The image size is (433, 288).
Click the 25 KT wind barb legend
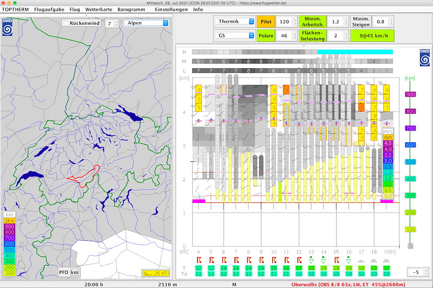coord(155,273)
